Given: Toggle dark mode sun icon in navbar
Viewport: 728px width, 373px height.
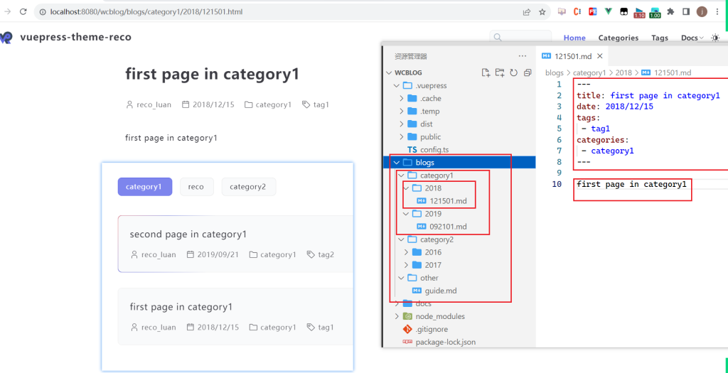Looking at the screenshot, I should click(715, 38).
